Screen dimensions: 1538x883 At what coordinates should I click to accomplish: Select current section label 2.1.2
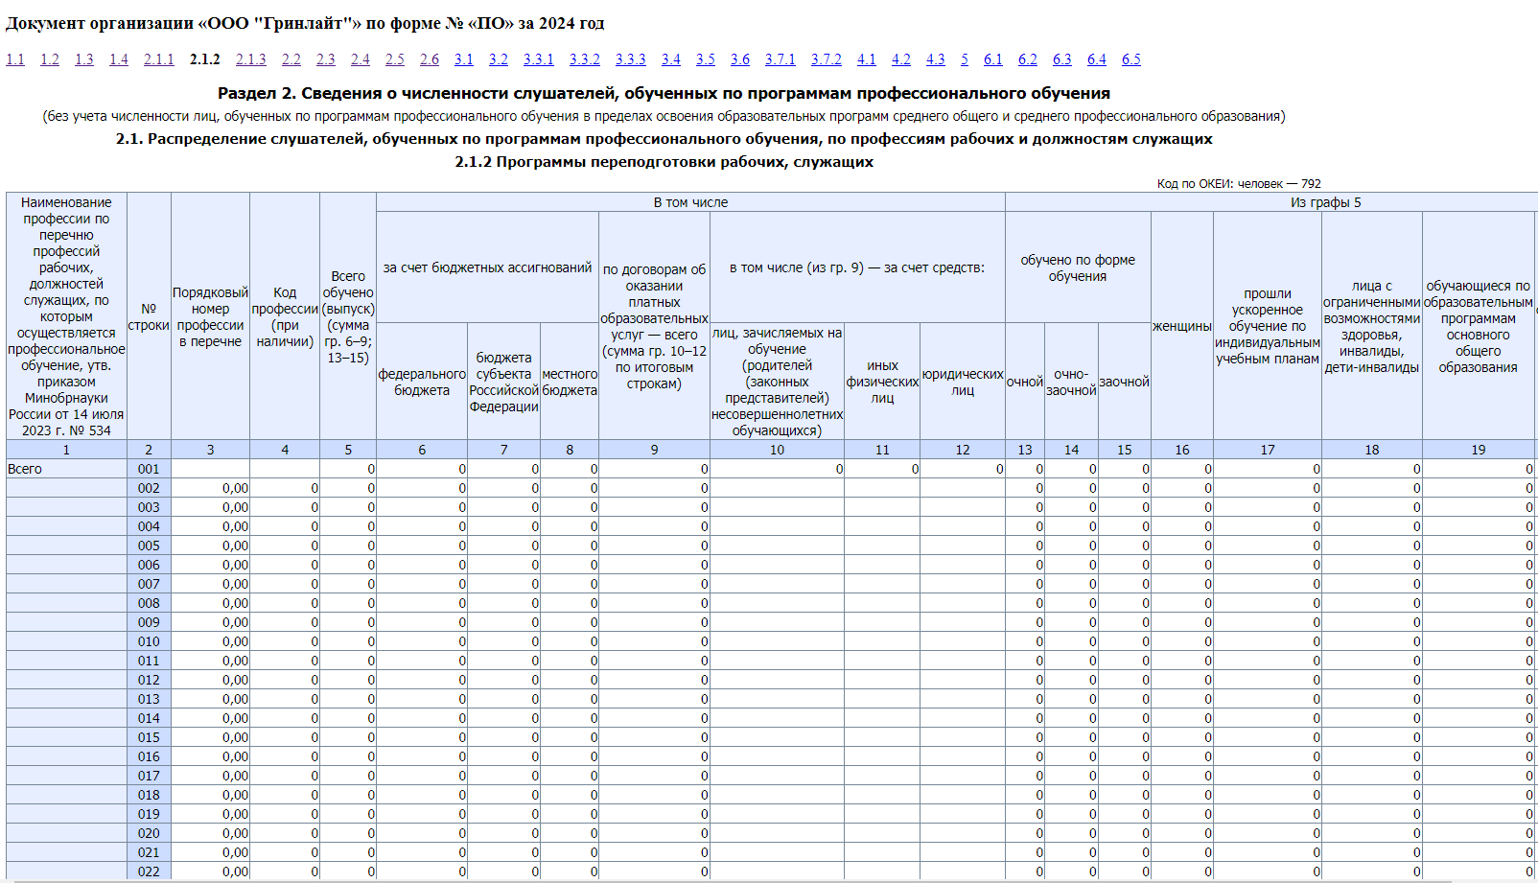205,59
